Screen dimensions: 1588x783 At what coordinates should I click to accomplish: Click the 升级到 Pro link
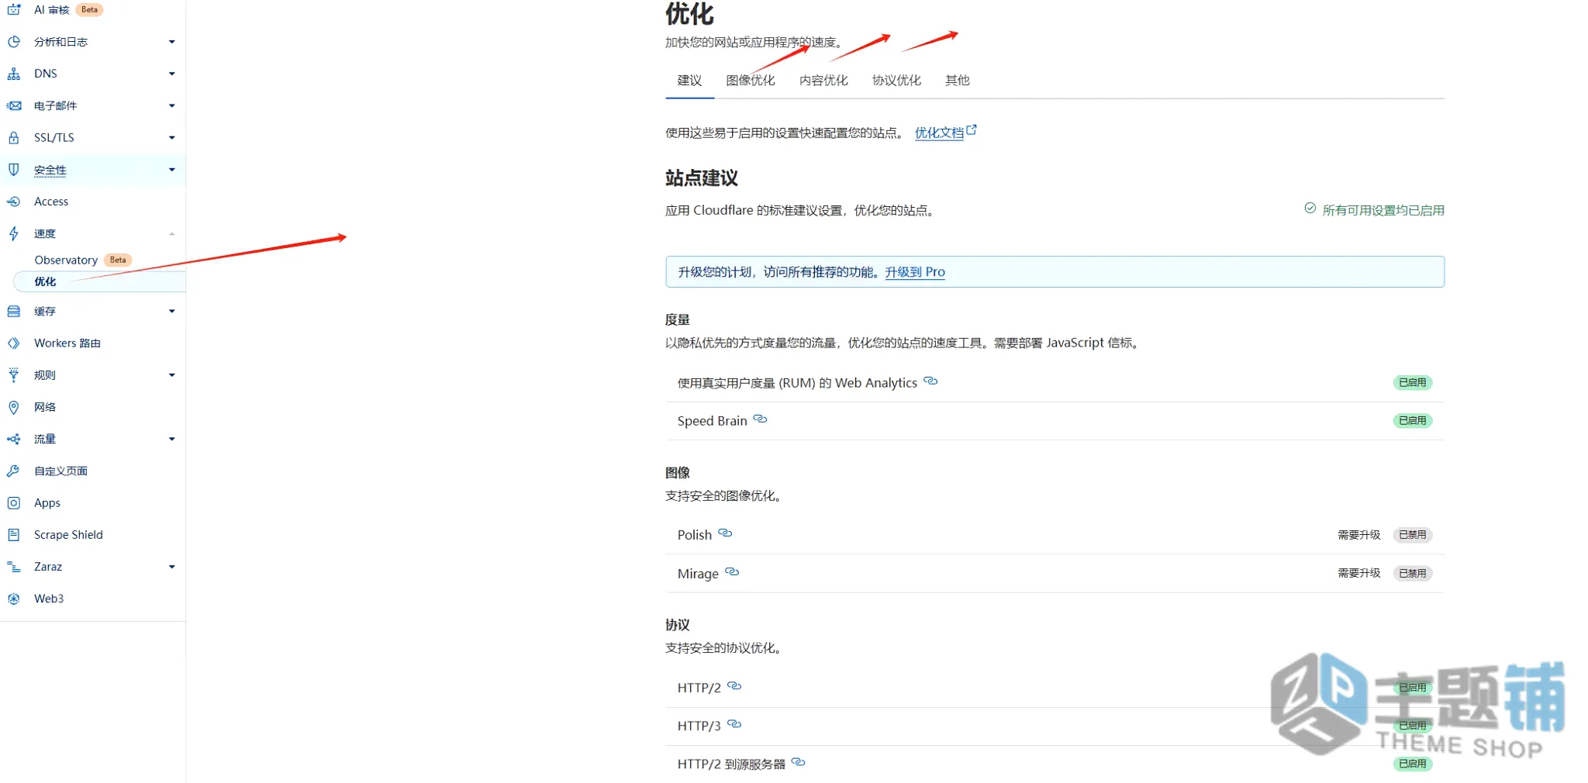[915, 272]
